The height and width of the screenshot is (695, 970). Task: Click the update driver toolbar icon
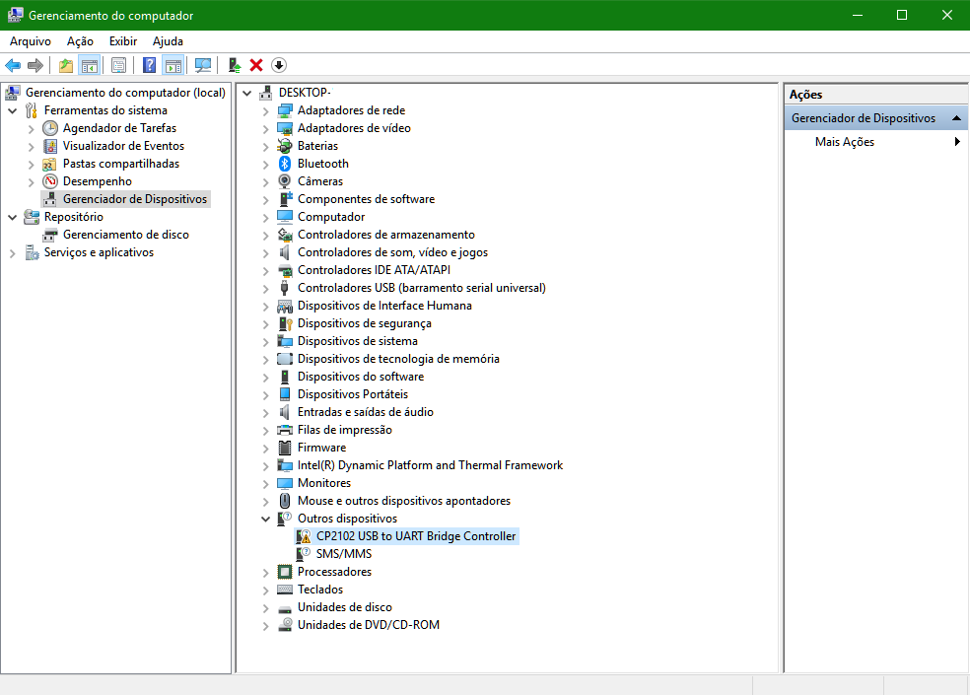pyautogui.click(x=235, y=65)
